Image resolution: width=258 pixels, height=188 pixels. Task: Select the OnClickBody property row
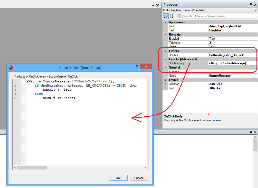[x=188, y=63]
